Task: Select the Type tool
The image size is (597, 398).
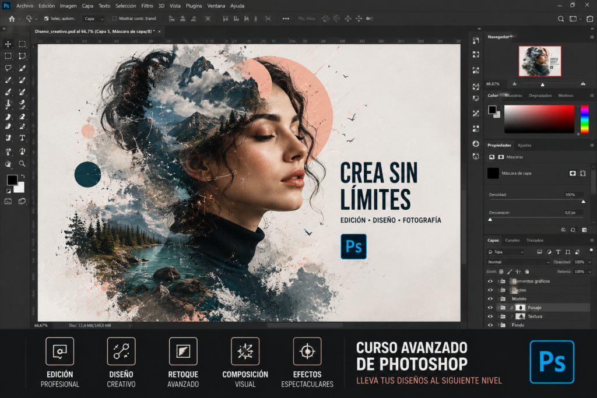Action: [22, 138]
